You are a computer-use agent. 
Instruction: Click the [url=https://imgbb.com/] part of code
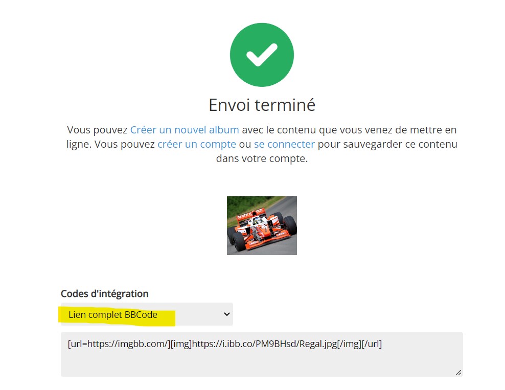tap(119, 344)
